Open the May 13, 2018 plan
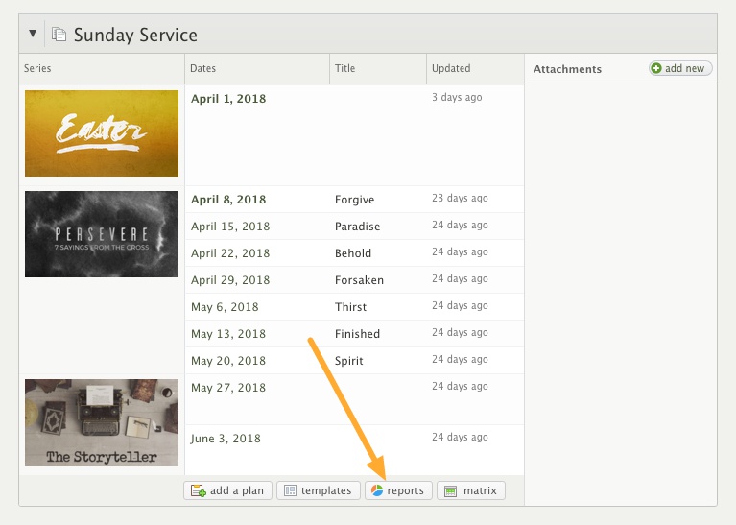This screenshot has width=736, height=525. point(228,334)
